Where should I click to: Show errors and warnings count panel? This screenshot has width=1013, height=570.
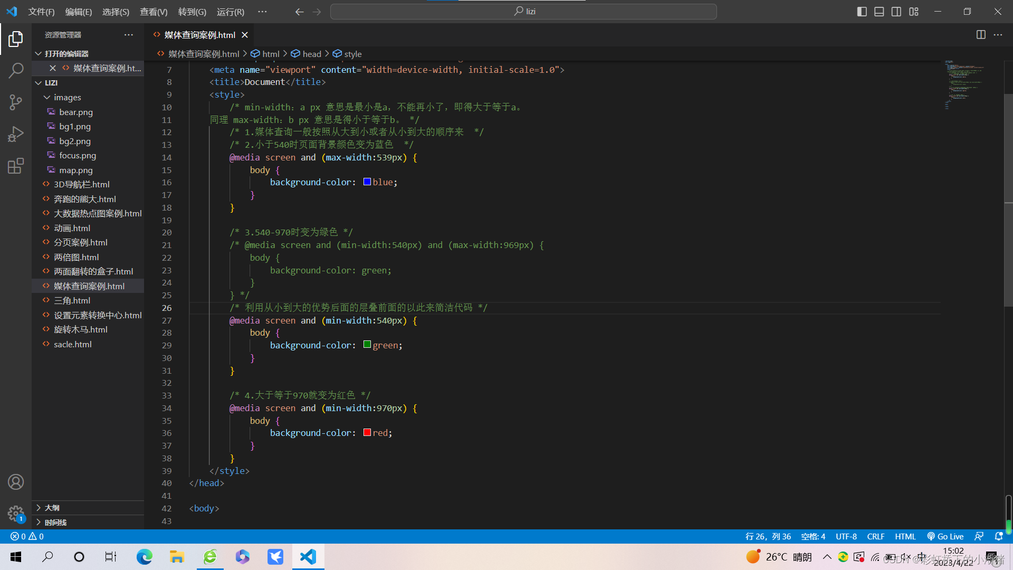27,536
